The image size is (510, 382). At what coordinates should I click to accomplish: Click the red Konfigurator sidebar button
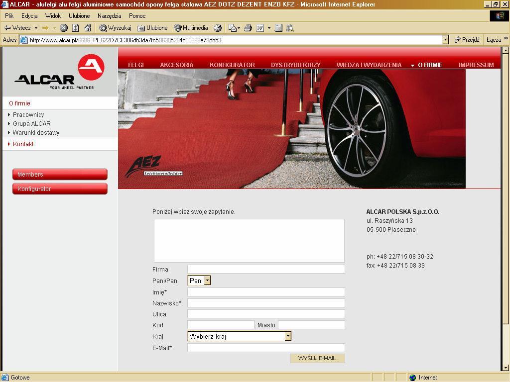[x=60, y=189]
